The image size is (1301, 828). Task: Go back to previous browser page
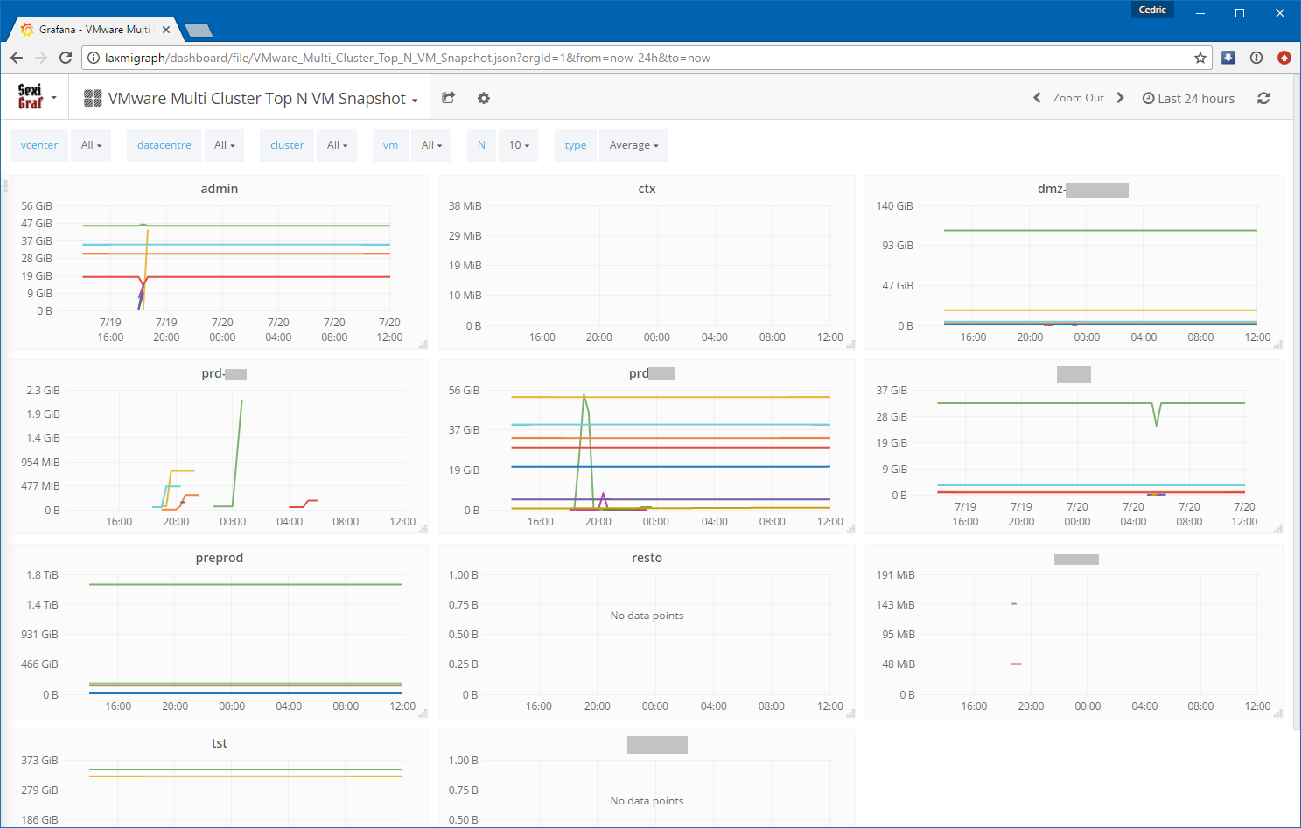[17, 58]
